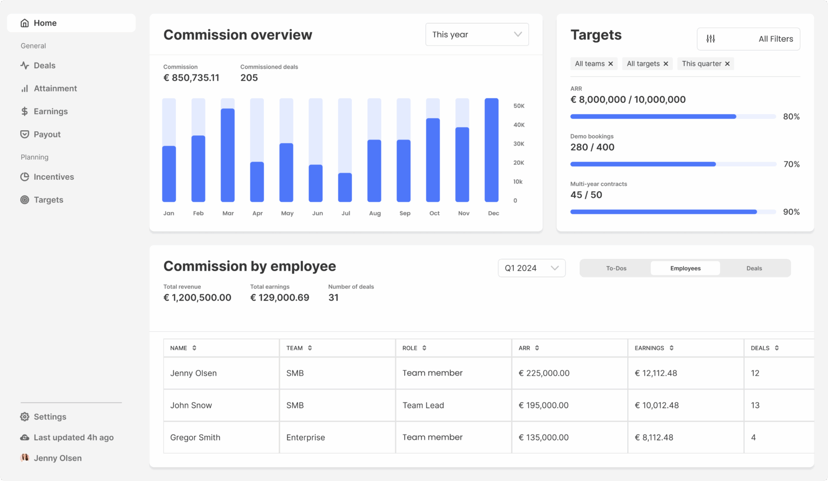Open the To-Dos tab
Image resolution: width=828 pixels, height=481 pixels.
616,268
